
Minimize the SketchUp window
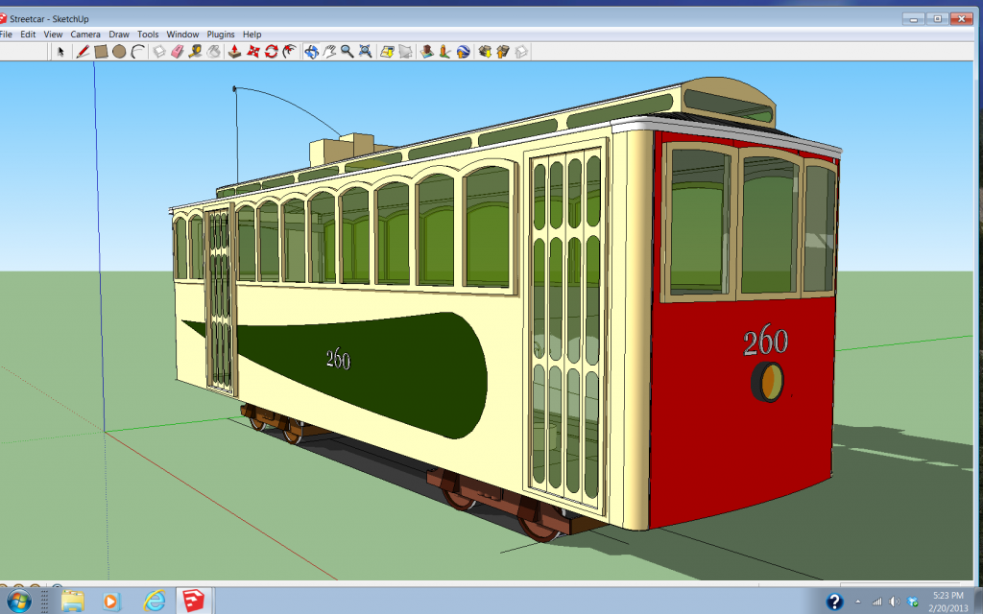point(914,19)
